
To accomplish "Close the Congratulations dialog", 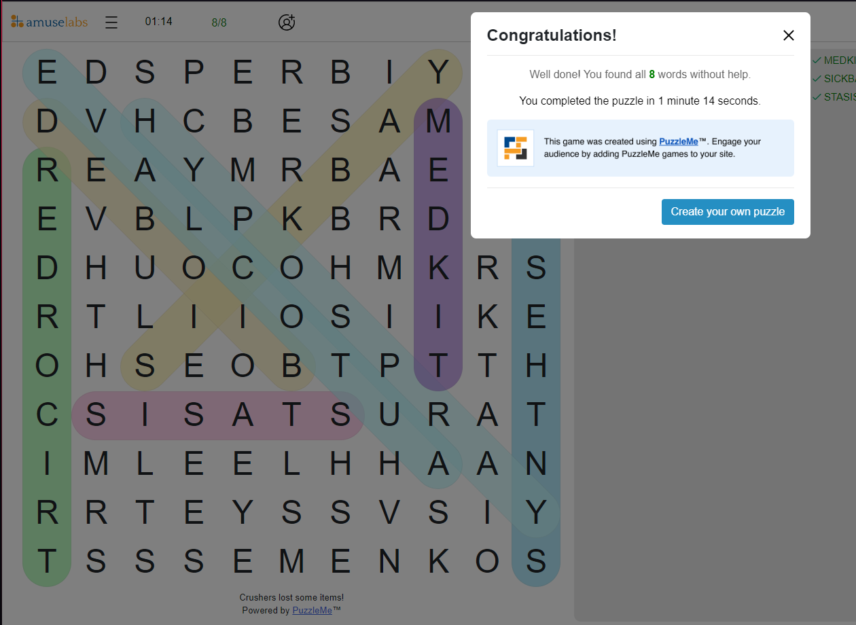I will point(788,35).
